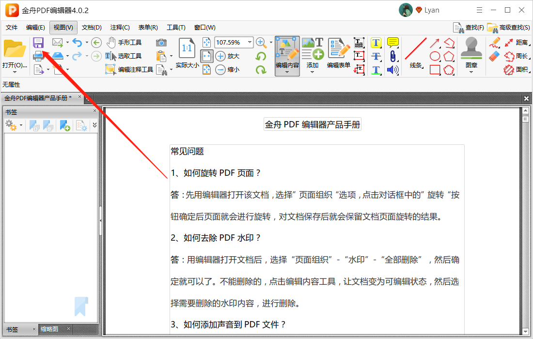
Task: Click the email envelope send icon
Action: 58,43
